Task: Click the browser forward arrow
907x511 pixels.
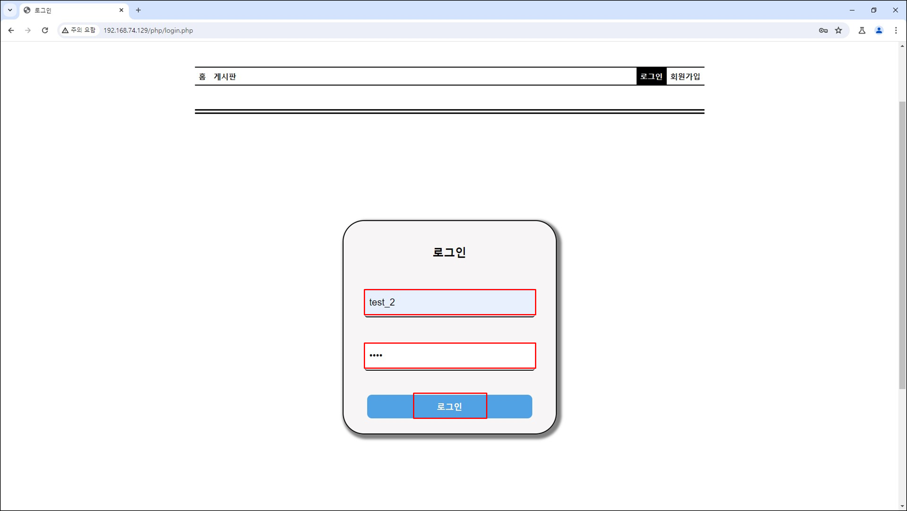Action: coord(28,30)
